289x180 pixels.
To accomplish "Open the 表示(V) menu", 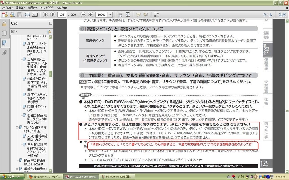I will pyautogui.click(x=32, y=8).
